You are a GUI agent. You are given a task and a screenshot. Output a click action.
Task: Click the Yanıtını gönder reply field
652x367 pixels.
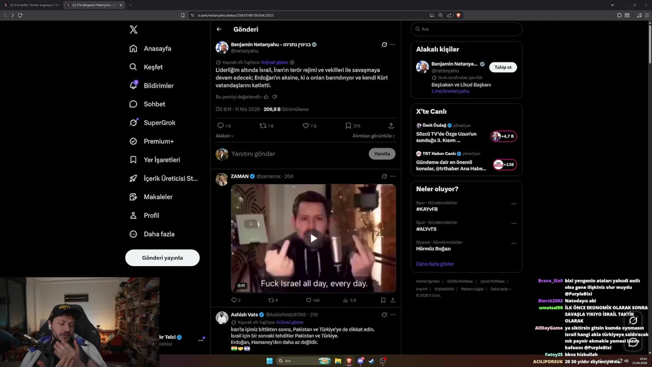[x=298, y=154]
